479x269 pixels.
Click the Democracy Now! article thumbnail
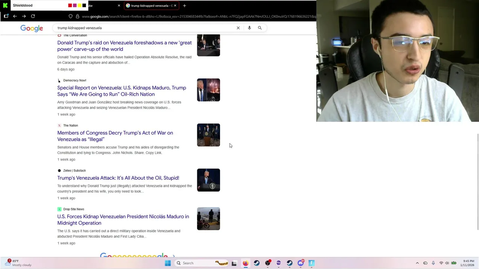pos(208,90)
